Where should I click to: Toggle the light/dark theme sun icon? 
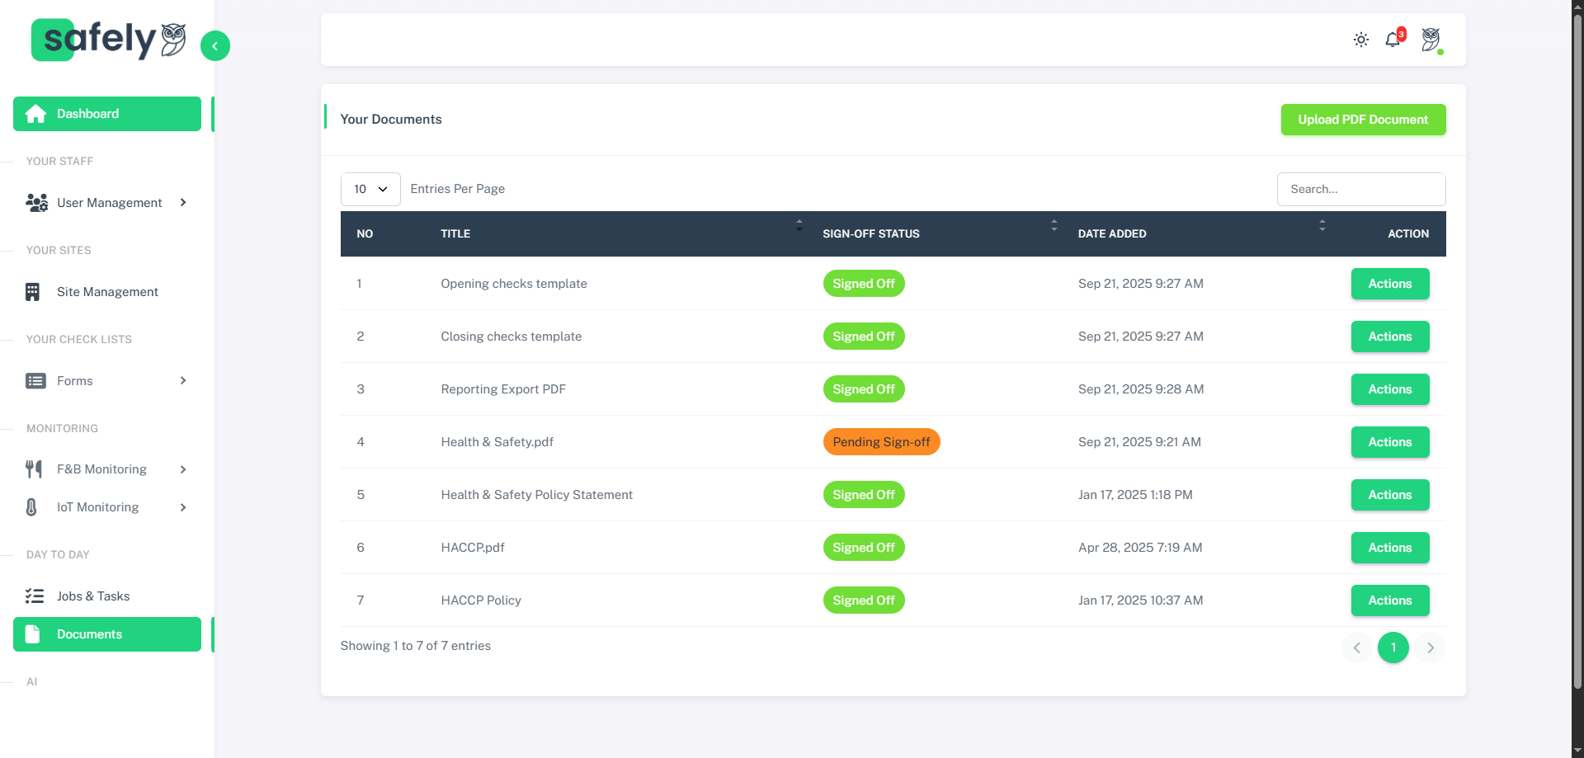tap(1360, 40)
